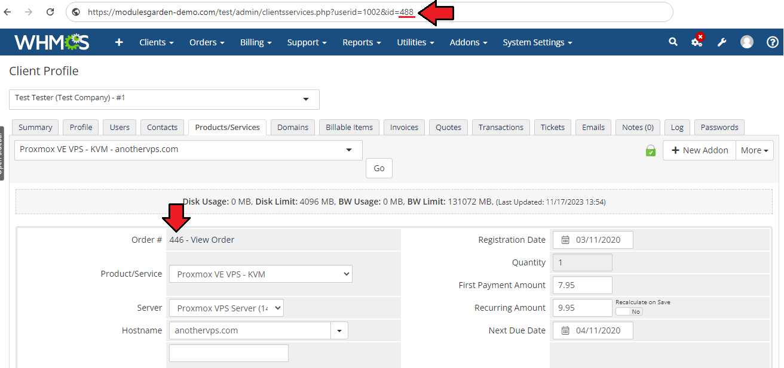Image resolution: width=784 pixels, height=368 pixels.
Task: Open the Tickets tab
Action: (553, 127)
